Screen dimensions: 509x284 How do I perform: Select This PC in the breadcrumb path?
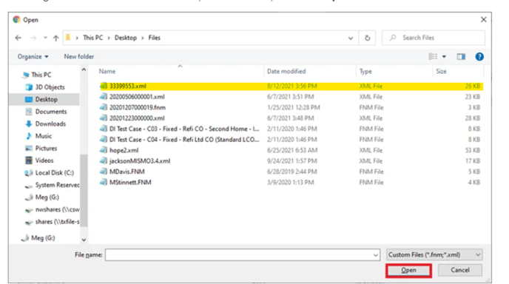(x=92, y=38)
